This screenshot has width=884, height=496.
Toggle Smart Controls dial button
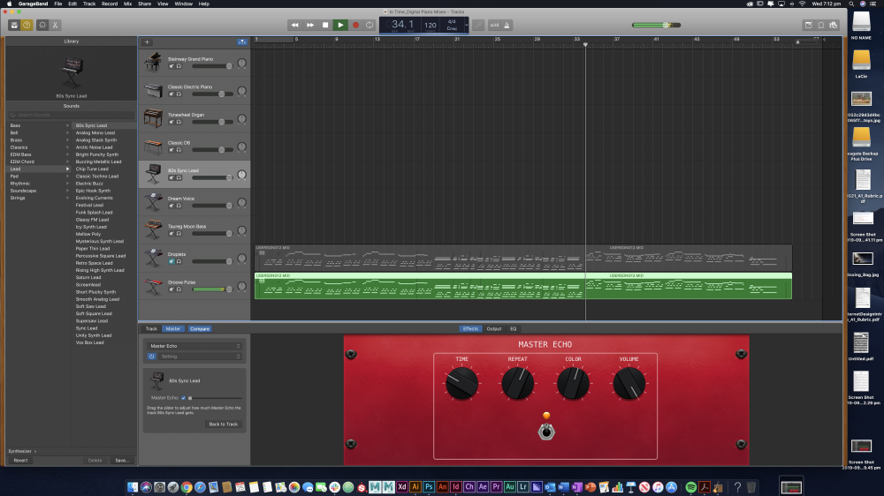[x=42, y=25]
